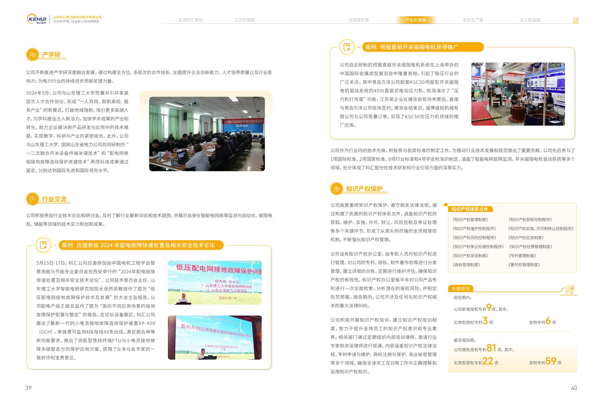Open the 面向不同应用场景 presentation photo
This screenshot has width=603, height=409.
215,337
